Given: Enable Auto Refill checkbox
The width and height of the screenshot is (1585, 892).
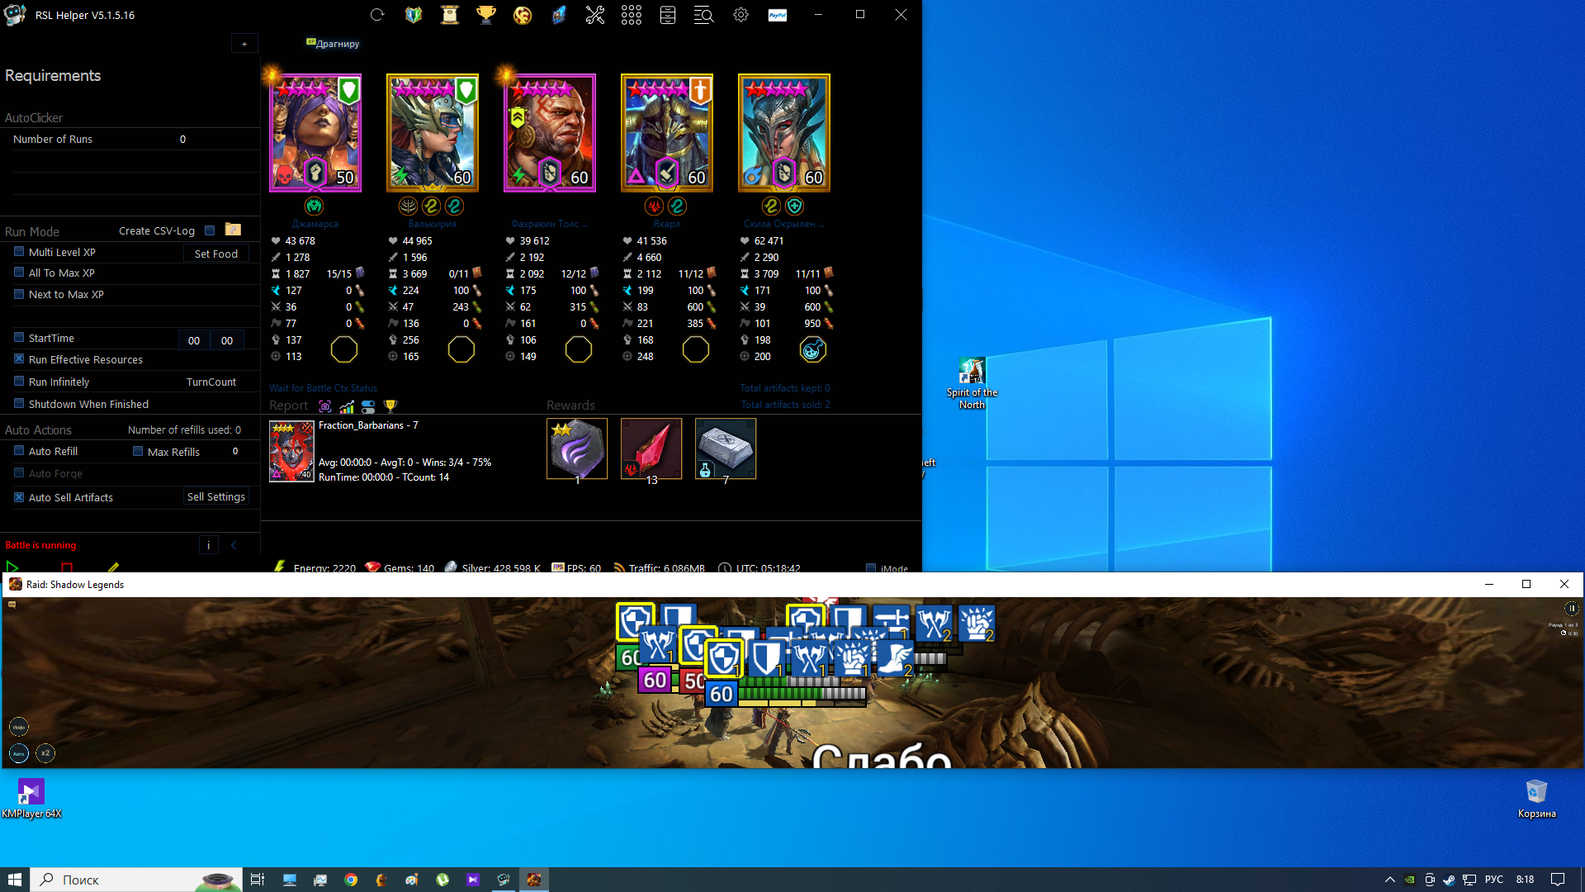Looking at the screenshot, I should [x=19, y=451].
